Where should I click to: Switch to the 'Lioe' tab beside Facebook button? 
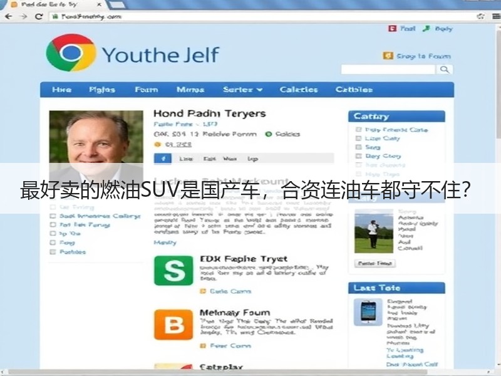pyautogui.click(x=186, y=159)
